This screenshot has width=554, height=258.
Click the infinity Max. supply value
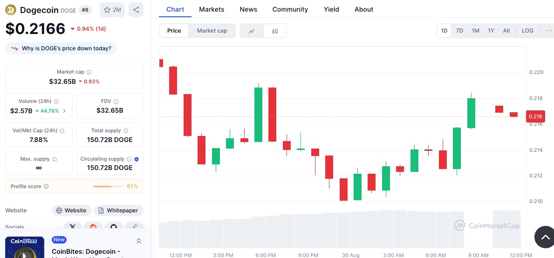[39, 168]
